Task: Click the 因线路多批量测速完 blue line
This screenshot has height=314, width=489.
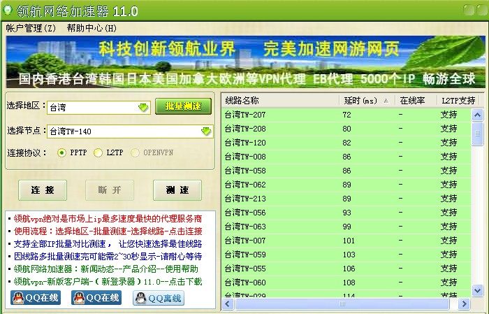Action: (x=108, y=257)
